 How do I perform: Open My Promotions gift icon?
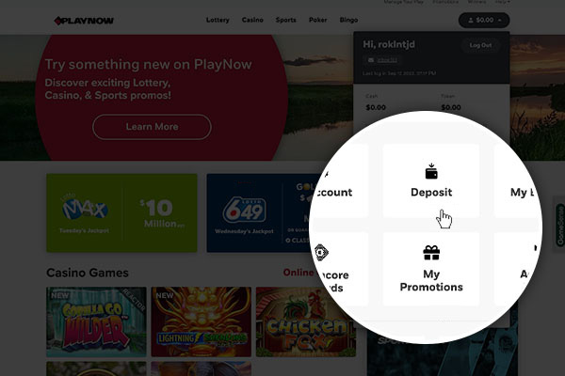[431, 253]
